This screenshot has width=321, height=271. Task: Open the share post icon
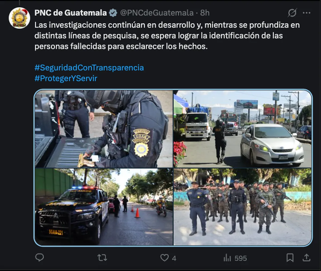click(306, 258)
